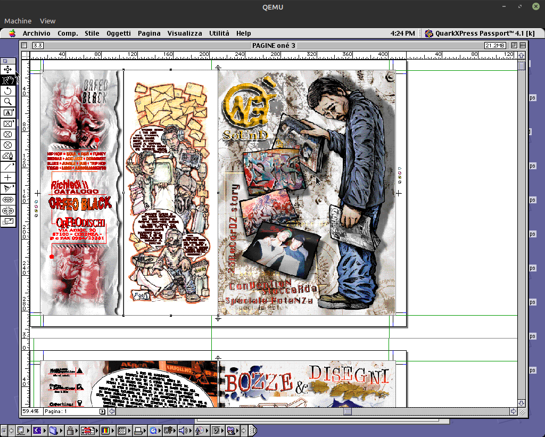Open the page number pop-up arrow
Screen dimensions: 545x437
pyautogui.click(x=103, y=411)
